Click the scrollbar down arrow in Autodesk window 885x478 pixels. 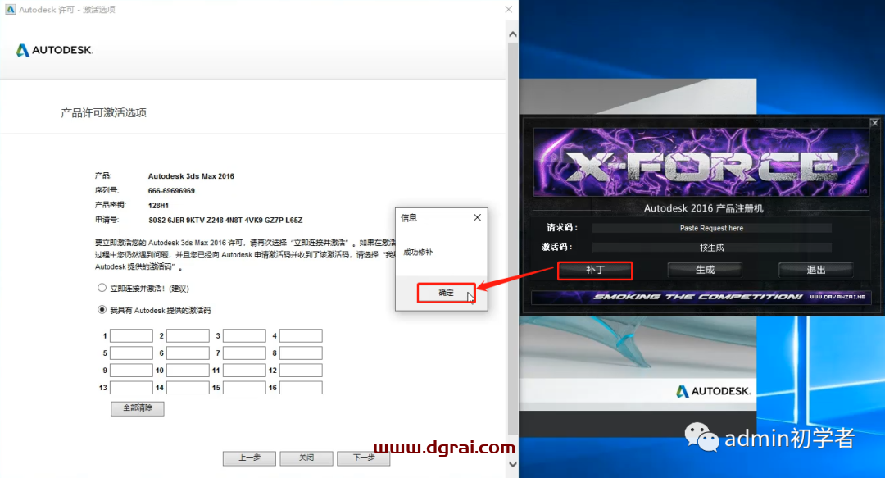tap(512, 464)
